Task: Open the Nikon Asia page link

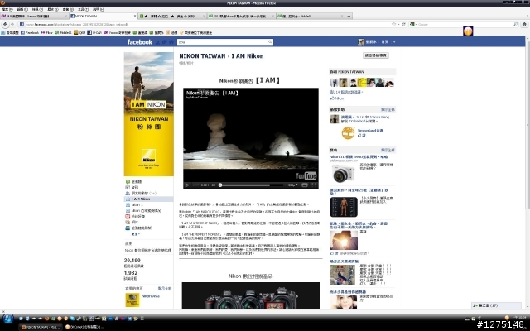Action: [151, 296]
